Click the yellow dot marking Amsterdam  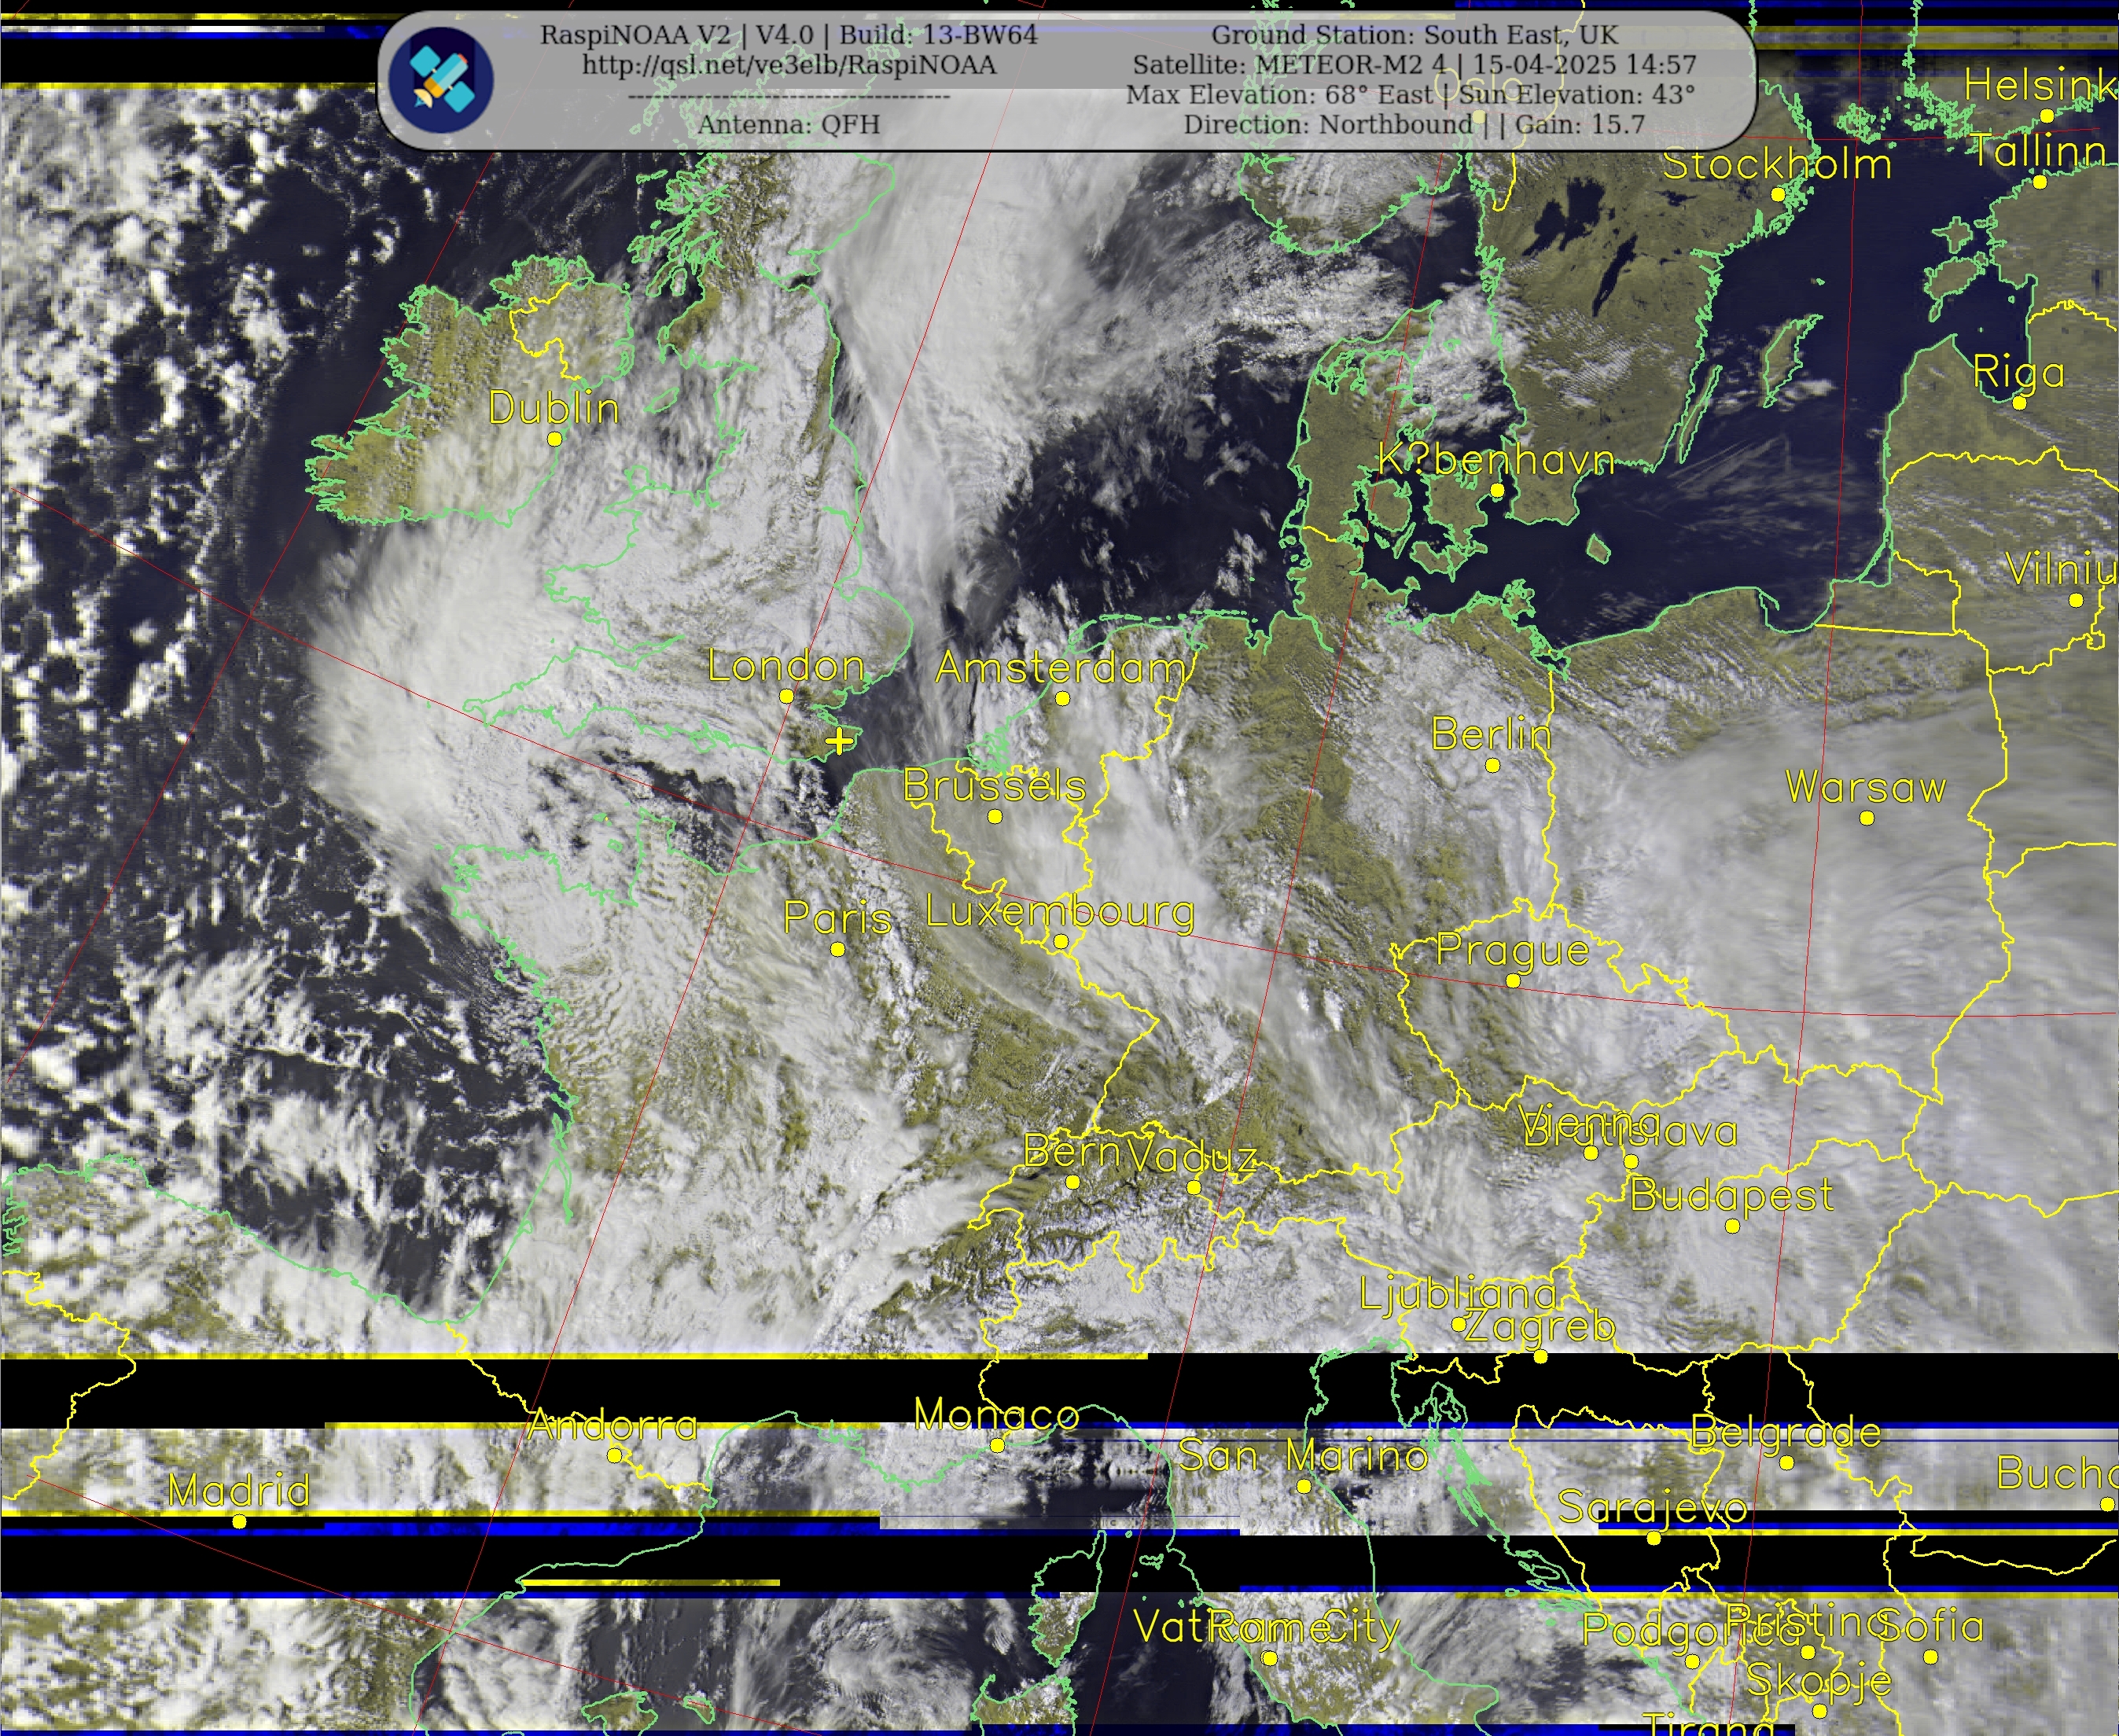click(1063, 699)
